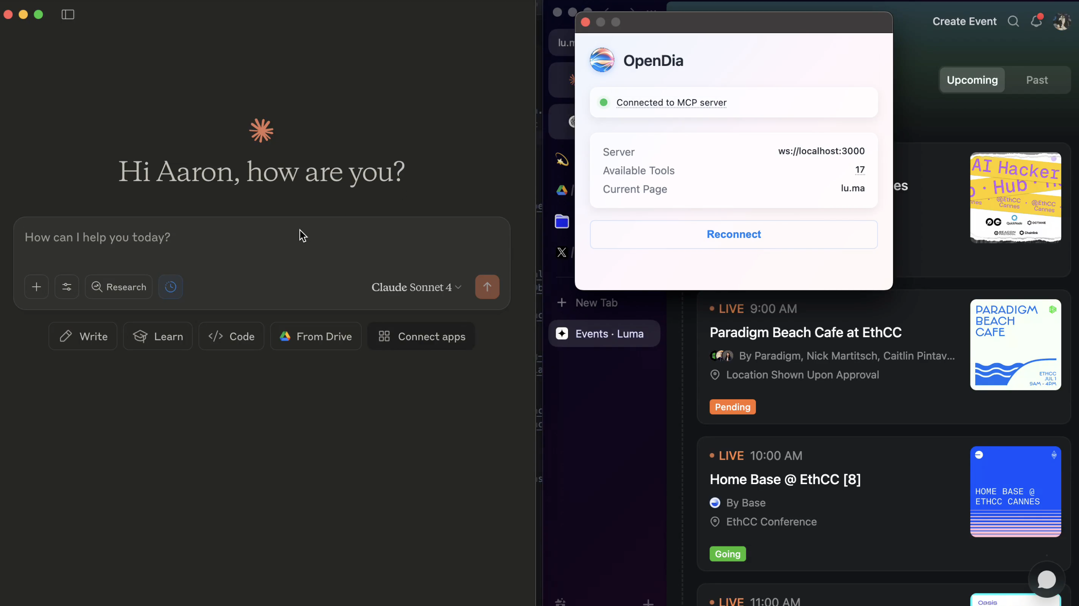This screenshot has width=1079, height=606.
Task: Click the Code suggestion chip
Action: point(231,336)
